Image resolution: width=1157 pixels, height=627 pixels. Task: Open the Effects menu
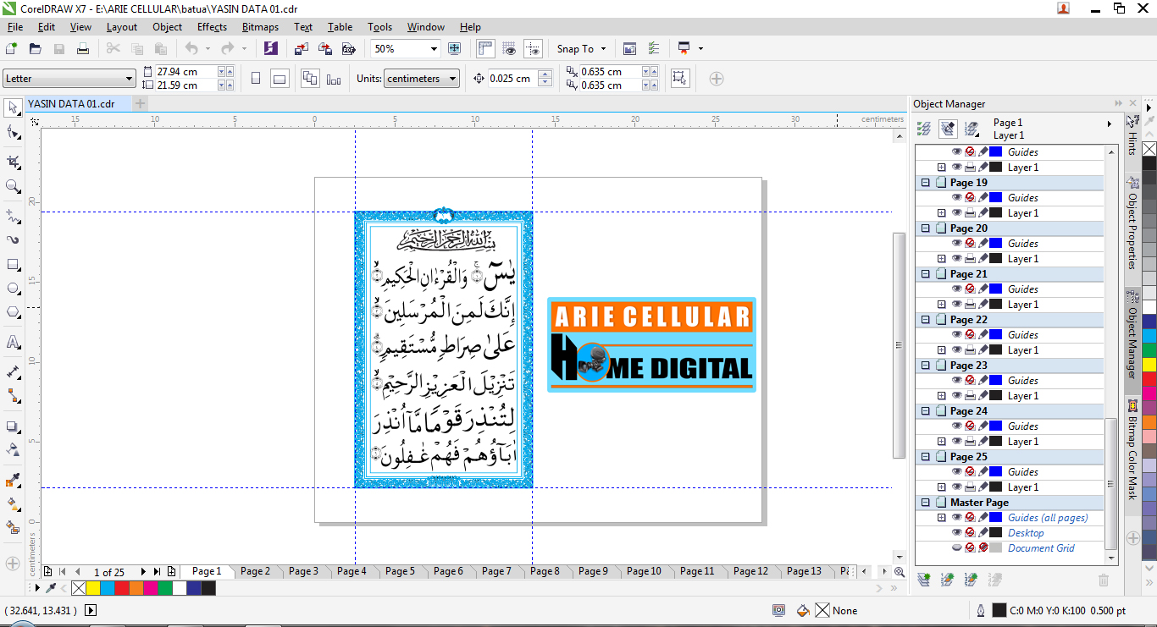click(212, 27)
